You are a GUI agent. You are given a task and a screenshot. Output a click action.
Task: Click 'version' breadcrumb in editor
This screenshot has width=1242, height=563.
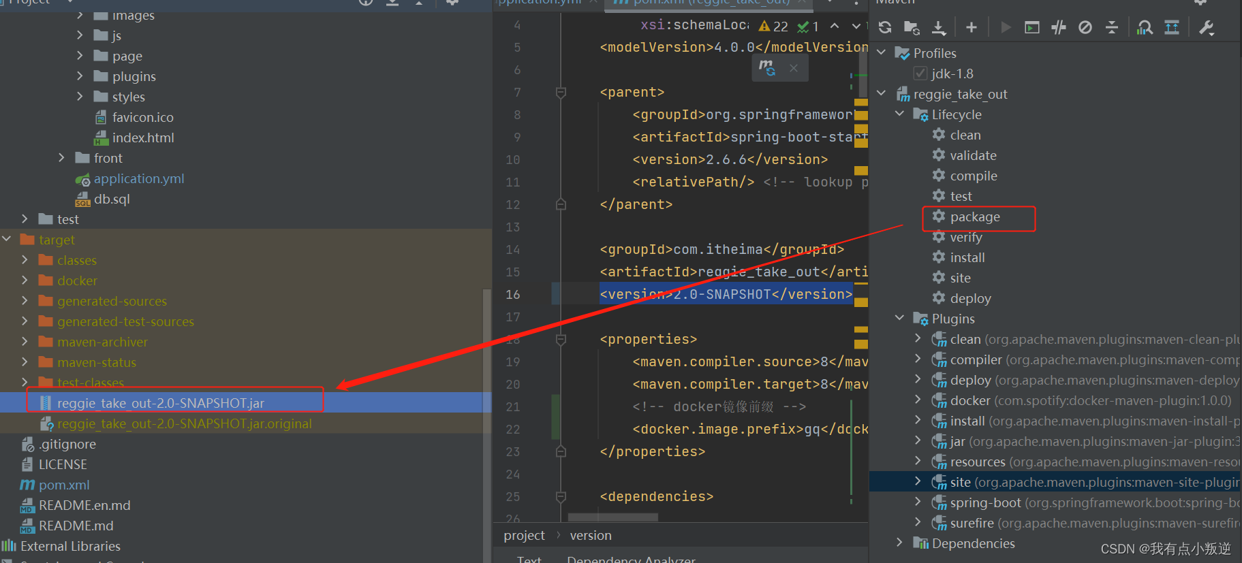coord(591,535)
